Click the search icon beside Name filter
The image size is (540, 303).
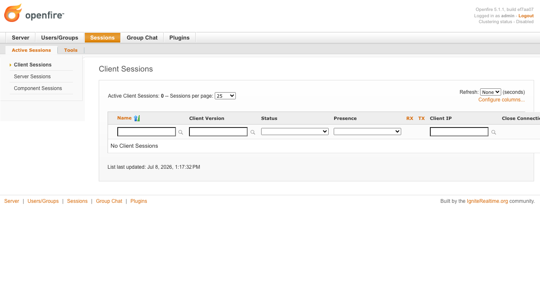(x=181, y=132)
